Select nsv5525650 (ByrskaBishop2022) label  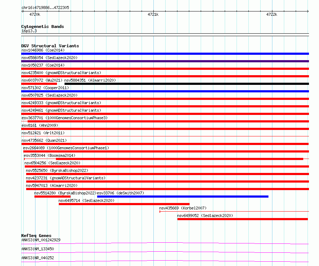pos(57,170)
